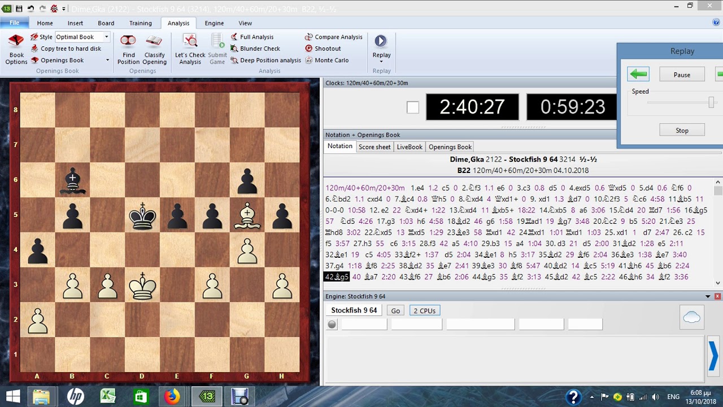Image resolution: width=723 pixels, height=407 pixels.
Task: Click the Openings Book icon
Action: pyautogui.click(x=34, y=60)
